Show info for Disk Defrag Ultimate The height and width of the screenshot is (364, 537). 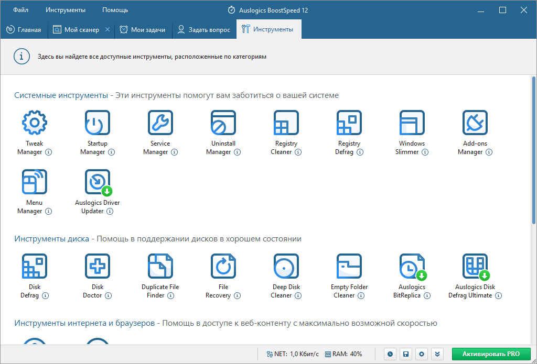click(x=499, y=295)
